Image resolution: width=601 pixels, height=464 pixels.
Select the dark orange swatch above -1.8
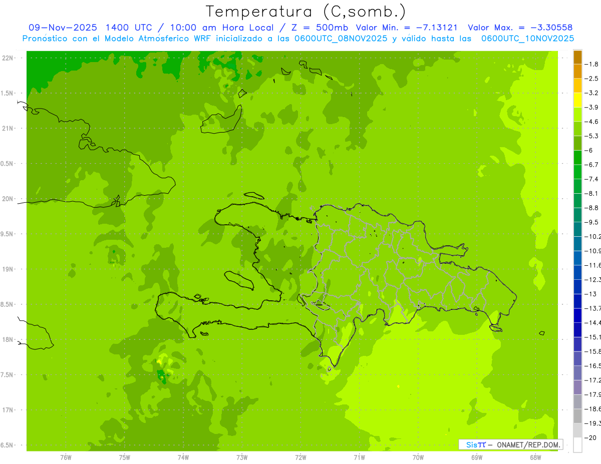(x=577, y=57)
